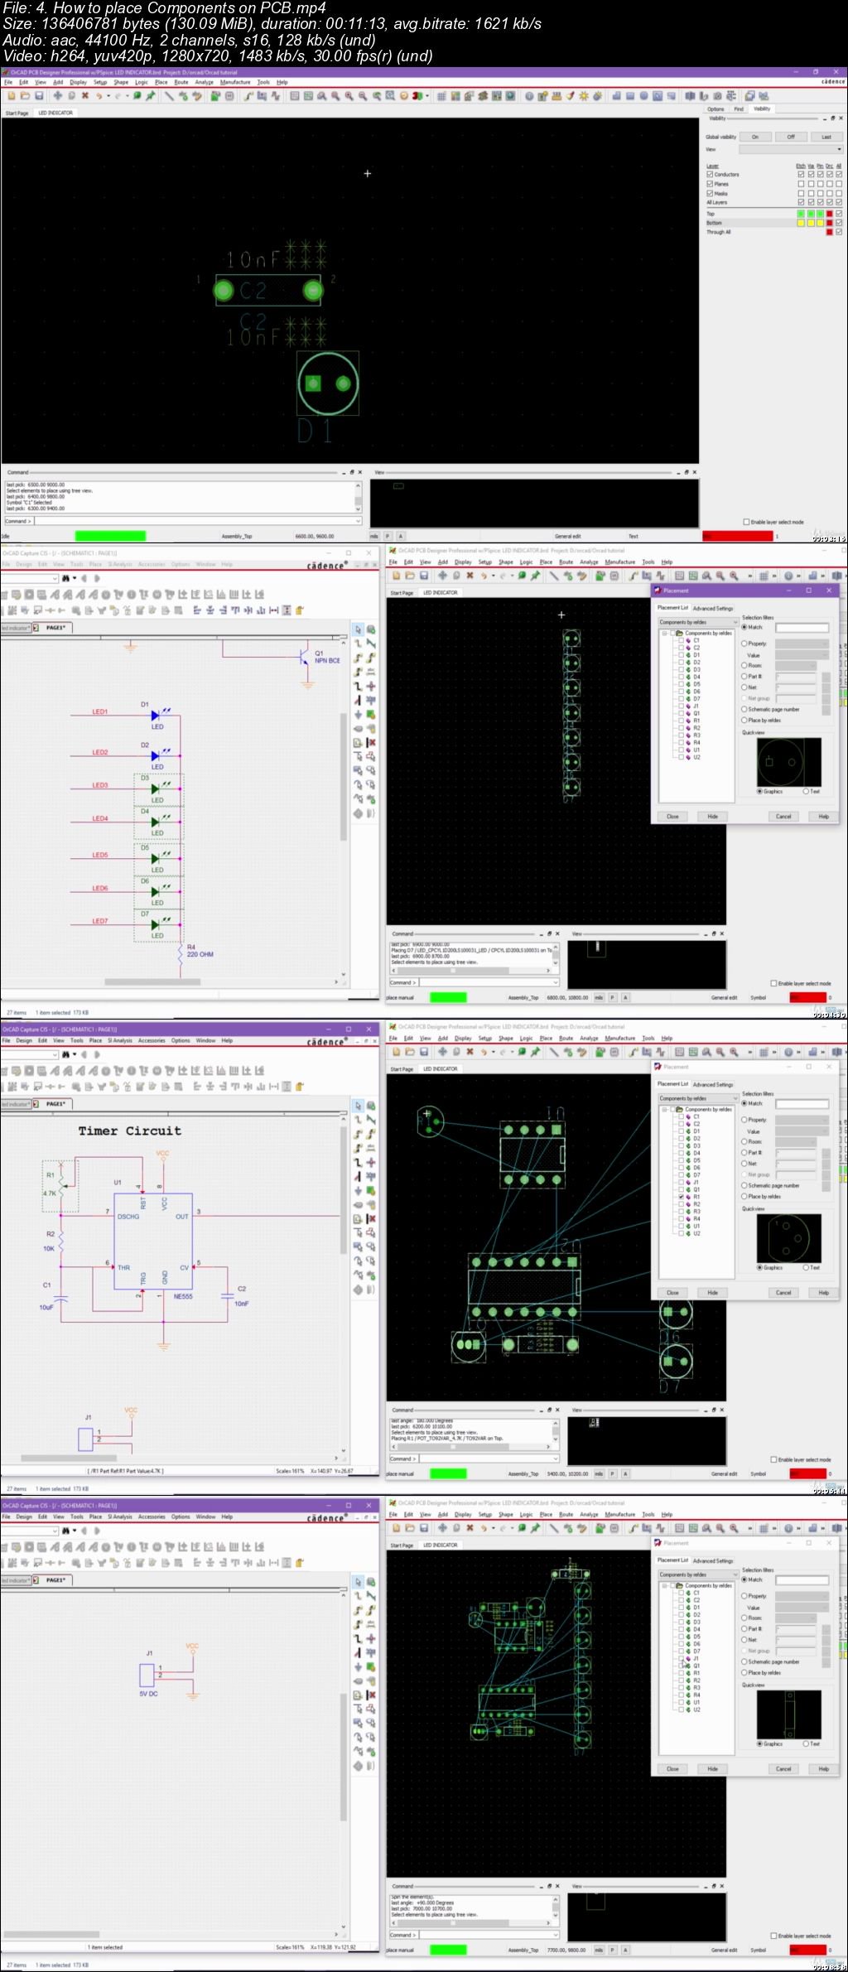This screenshot has width=848, height=1972.
Task: Click the red Delete X icon in the top frame toolbar
Action: 84,96
